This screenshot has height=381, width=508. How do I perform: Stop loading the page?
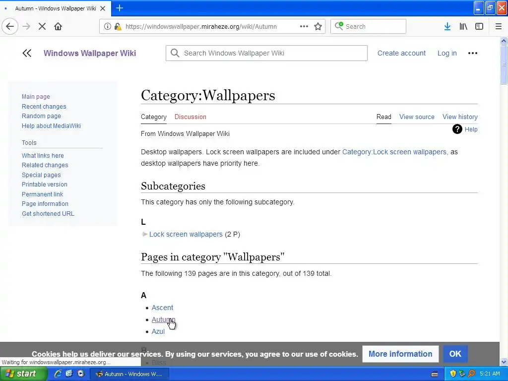click(42, 26)
